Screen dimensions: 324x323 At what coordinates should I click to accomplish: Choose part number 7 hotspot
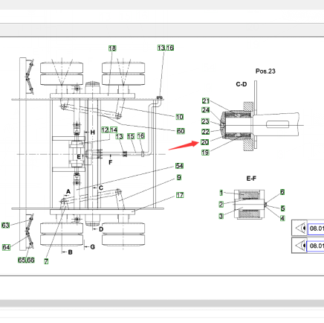point(46,261)
